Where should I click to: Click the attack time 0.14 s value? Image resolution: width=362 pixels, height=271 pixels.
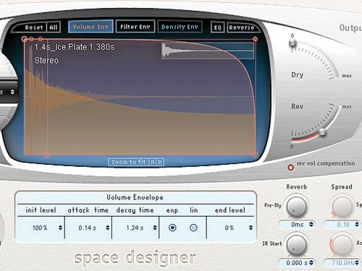coord(88,228)
